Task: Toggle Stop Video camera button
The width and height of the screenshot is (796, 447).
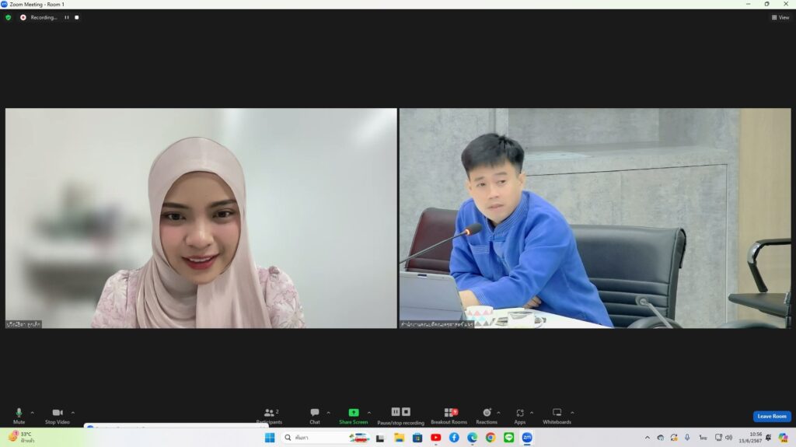Action: click(58, 416)
